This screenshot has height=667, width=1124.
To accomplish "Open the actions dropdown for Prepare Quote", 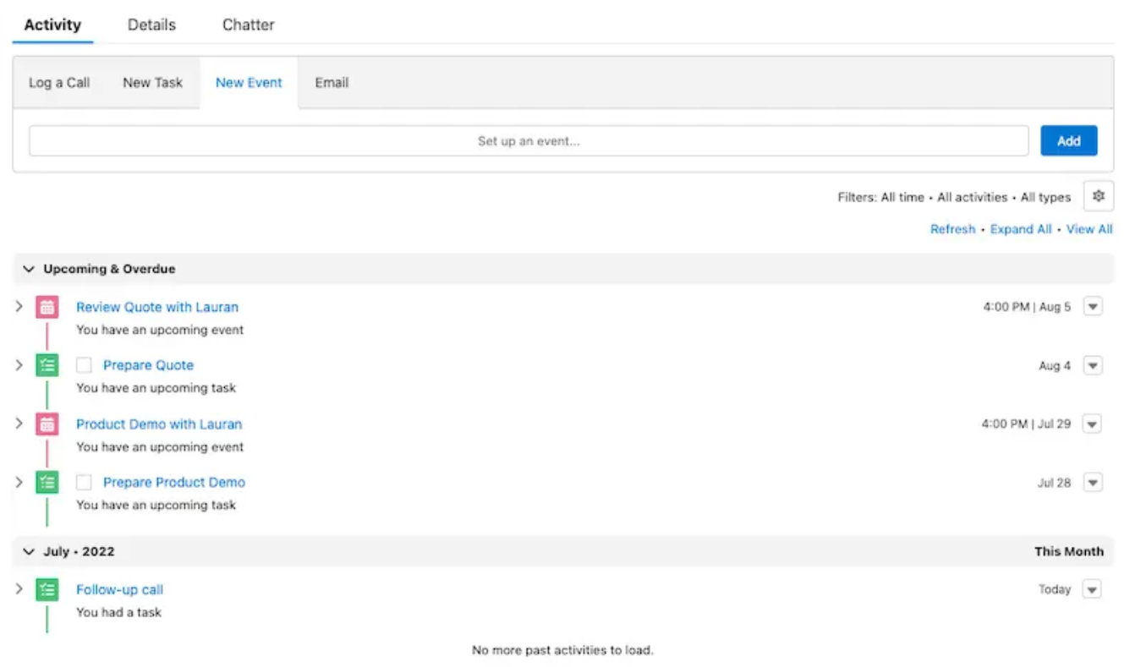I will 1092,365.
